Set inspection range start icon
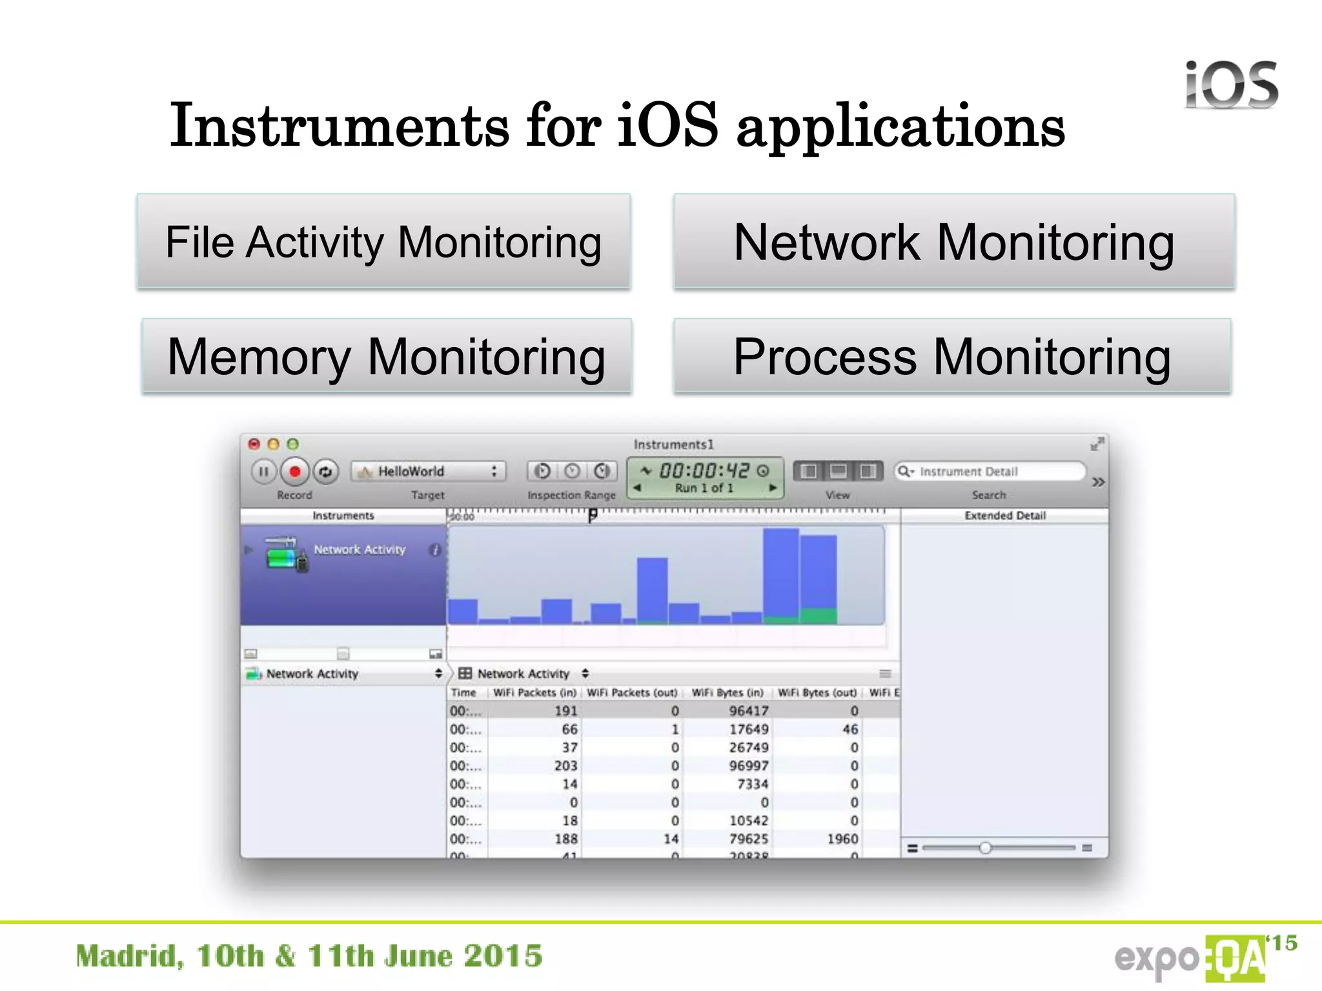The width and height of the screenshot is (1322, 991). pos(542,472)
